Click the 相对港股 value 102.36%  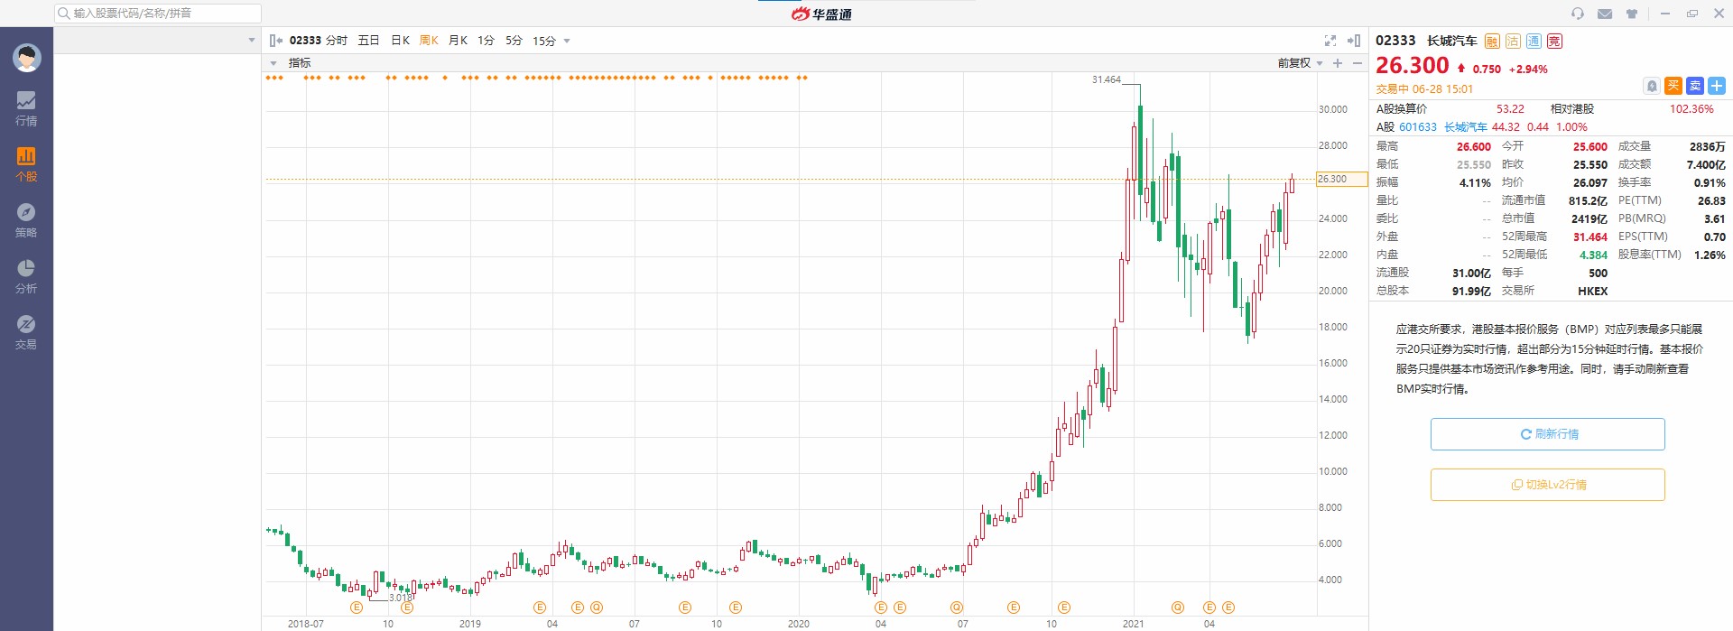click(x=1691, y=109)
